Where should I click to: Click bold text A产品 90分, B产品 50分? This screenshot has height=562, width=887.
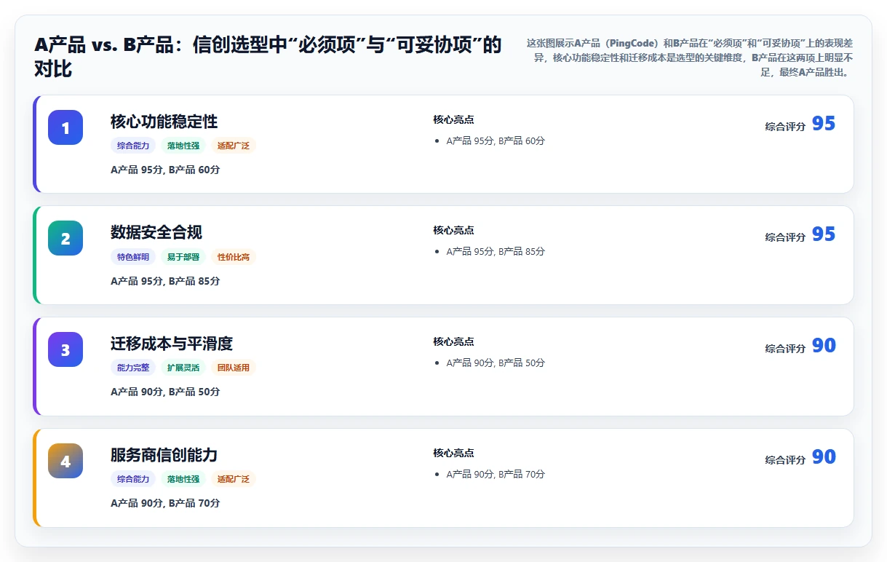pyautogui.click(x=165, y=392)
